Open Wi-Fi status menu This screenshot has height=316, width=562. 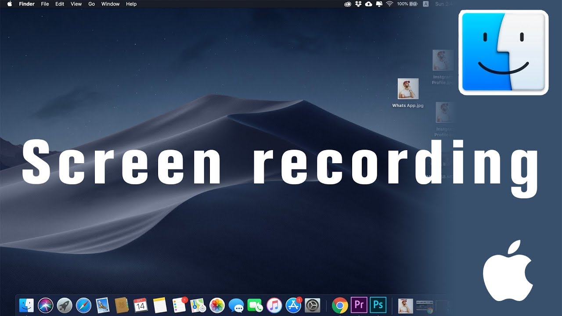[x=389, y=4]
